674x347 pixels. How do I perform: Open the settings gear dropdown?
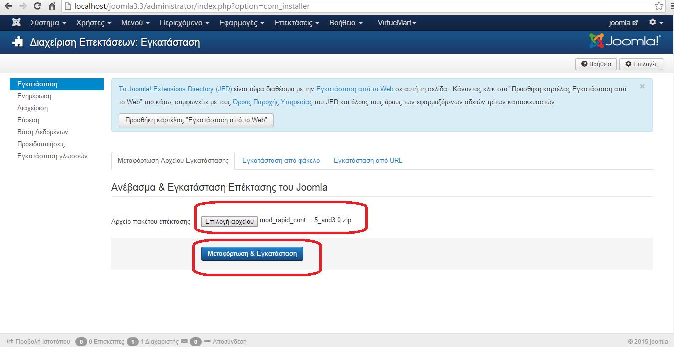pos(656,23)
